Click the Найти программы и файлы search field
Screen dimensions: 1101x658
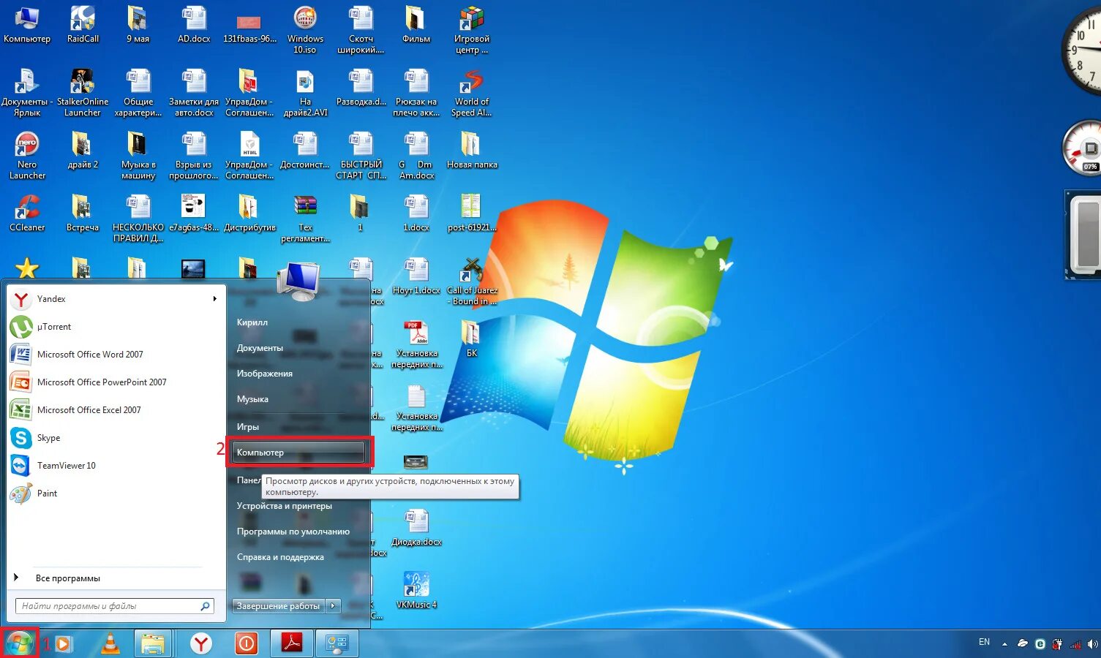pyautogui.click(x=115, y=606)
